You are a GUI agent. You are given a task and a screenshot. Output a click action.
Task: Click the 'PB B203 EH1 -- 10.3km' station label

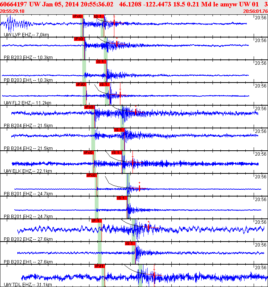tap(28, 80)
